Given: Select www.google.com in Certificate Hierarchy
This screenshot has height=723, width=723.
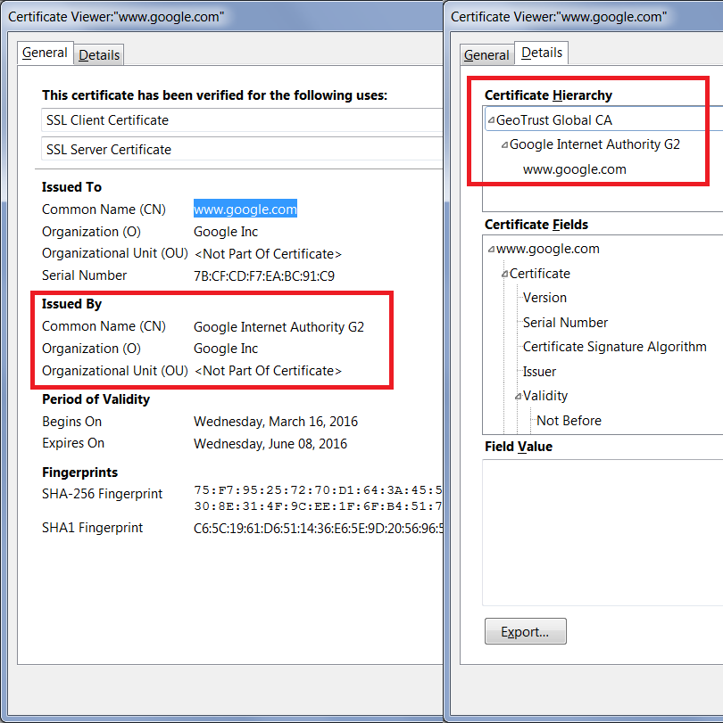Looking at the screenshot, I should (x=574, y=169).
